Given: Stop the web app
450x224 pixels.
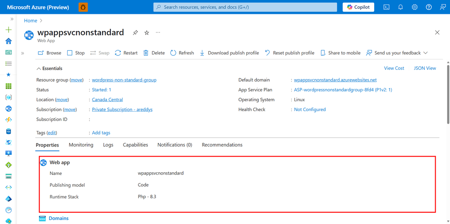Looking at the screenshot, I should point(76,53).
